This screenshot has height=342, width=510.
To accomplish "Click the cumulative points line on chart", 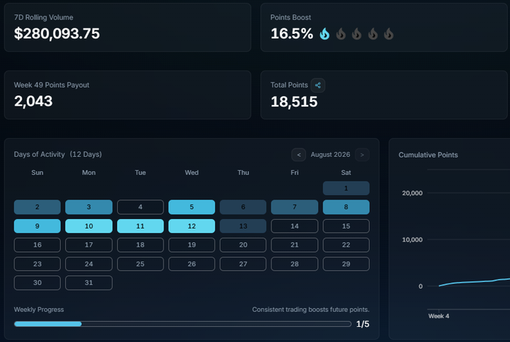I will coord(474,282).
